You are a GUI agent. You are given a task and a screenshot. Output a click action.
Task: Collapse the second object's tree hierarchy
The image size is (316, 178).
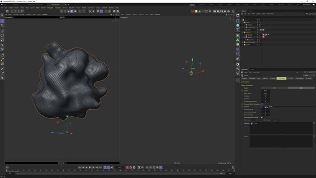(x=243, y=22)
